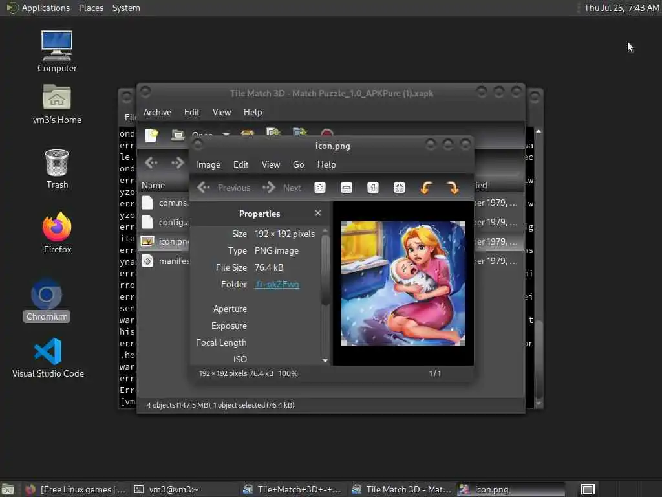Fit image to window
662x497 pixels.
pos(399,188)
